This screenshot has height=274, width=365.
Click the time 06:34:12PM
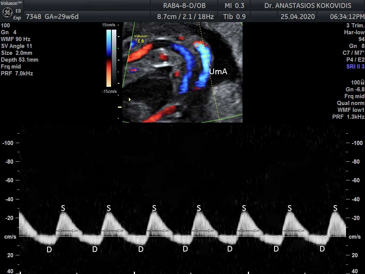[347, 17]
